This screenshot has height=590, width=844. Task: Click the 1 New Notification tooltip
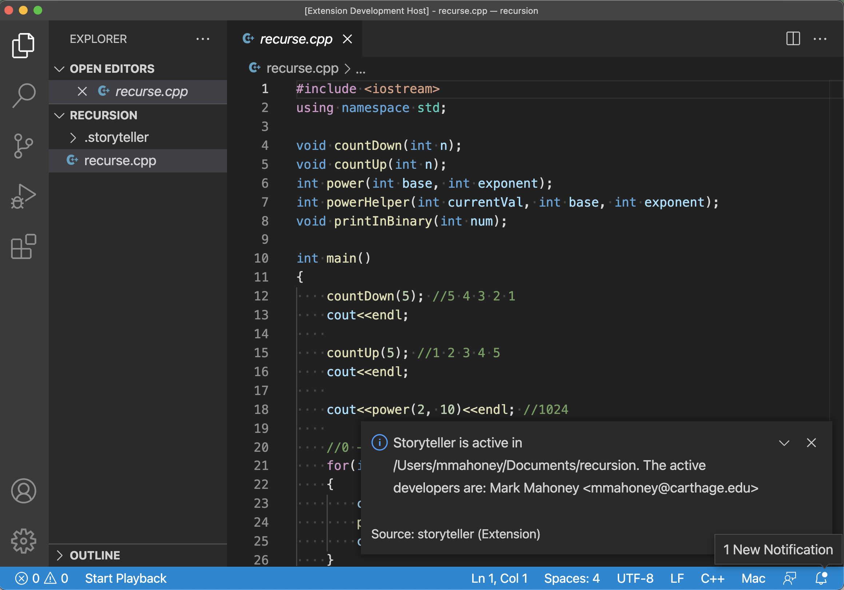tap(778, 550)
